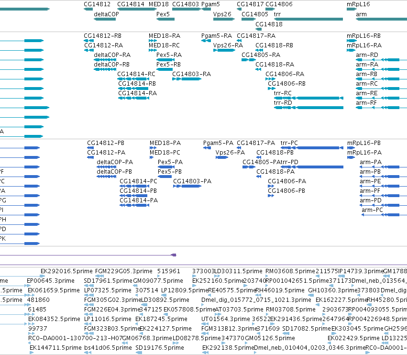Image resolution: width=407 pixels, height=355 pixels.
Task: Select the EK187245.5prime EST label
Action: pos(161,319)
